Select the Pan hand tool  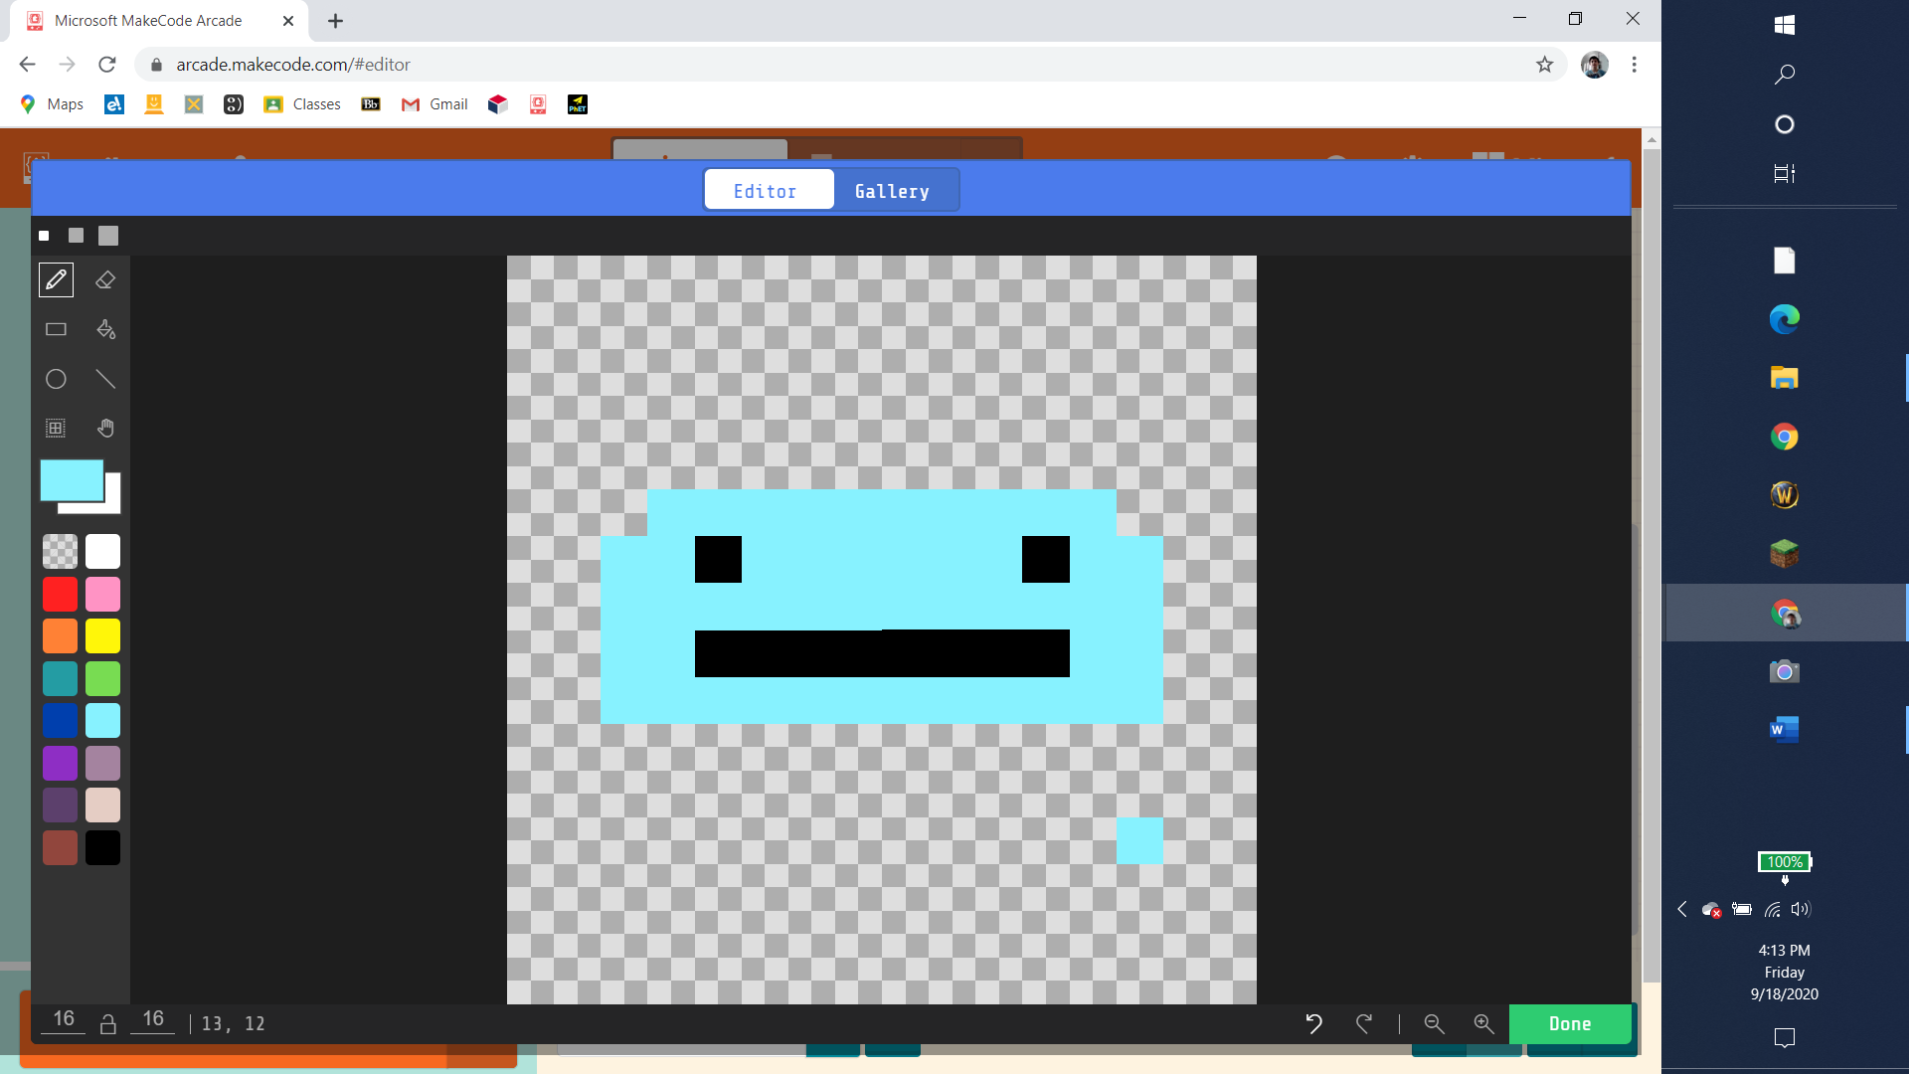105,428
